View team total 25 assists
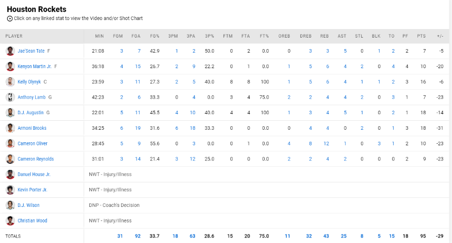The width and height of the screenshot is (452, 243). coord(344,236)
